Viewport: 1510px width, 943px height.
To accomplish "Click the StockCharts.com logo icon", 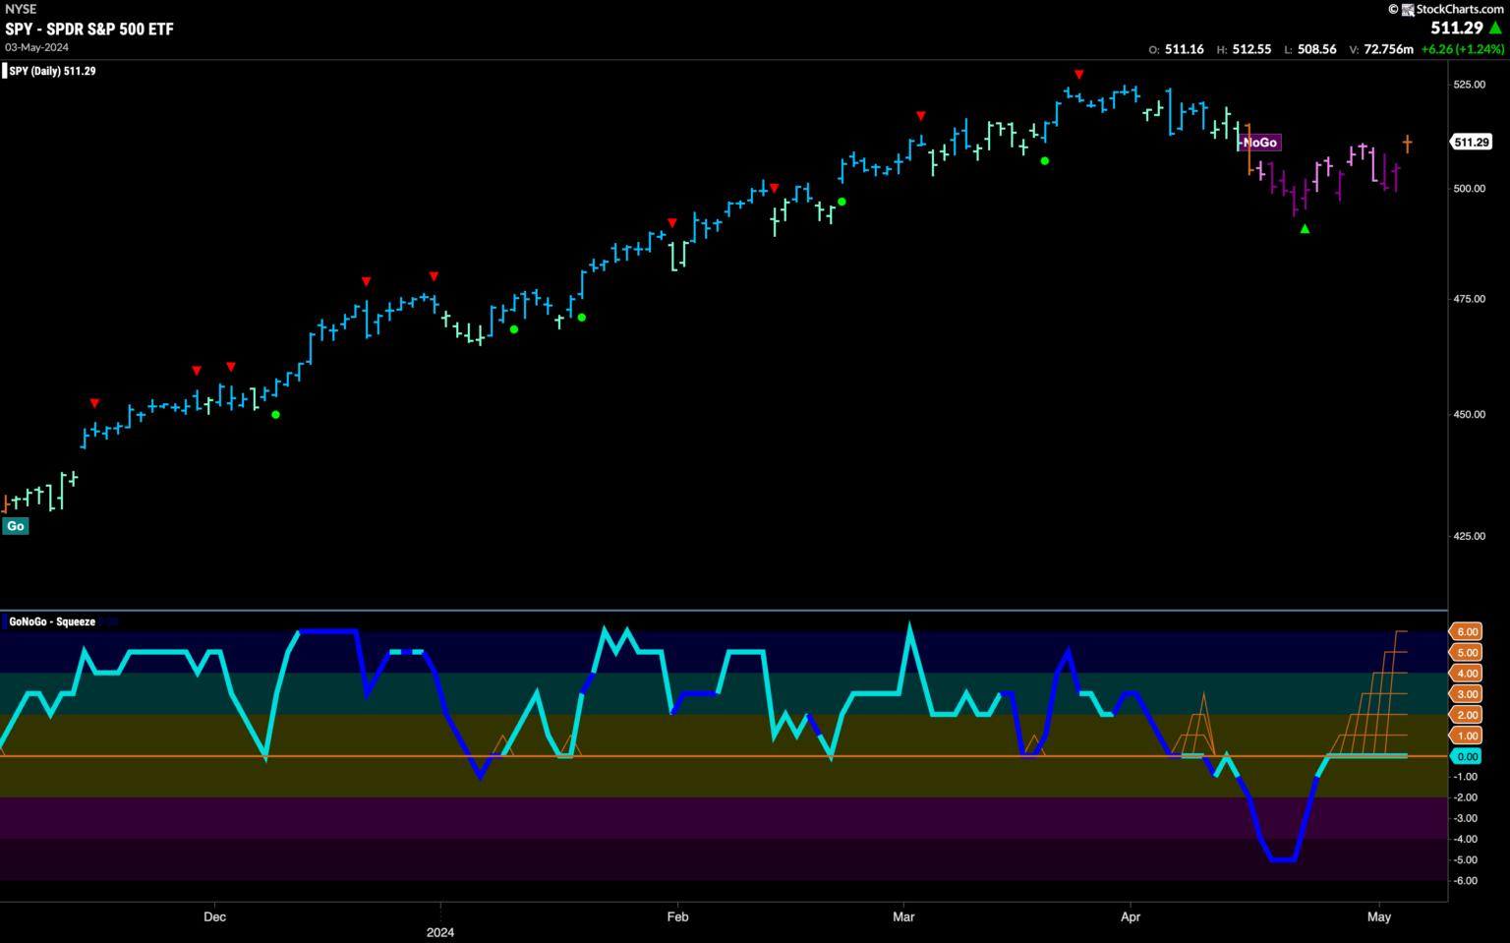I will click(x=1407, y=9).
